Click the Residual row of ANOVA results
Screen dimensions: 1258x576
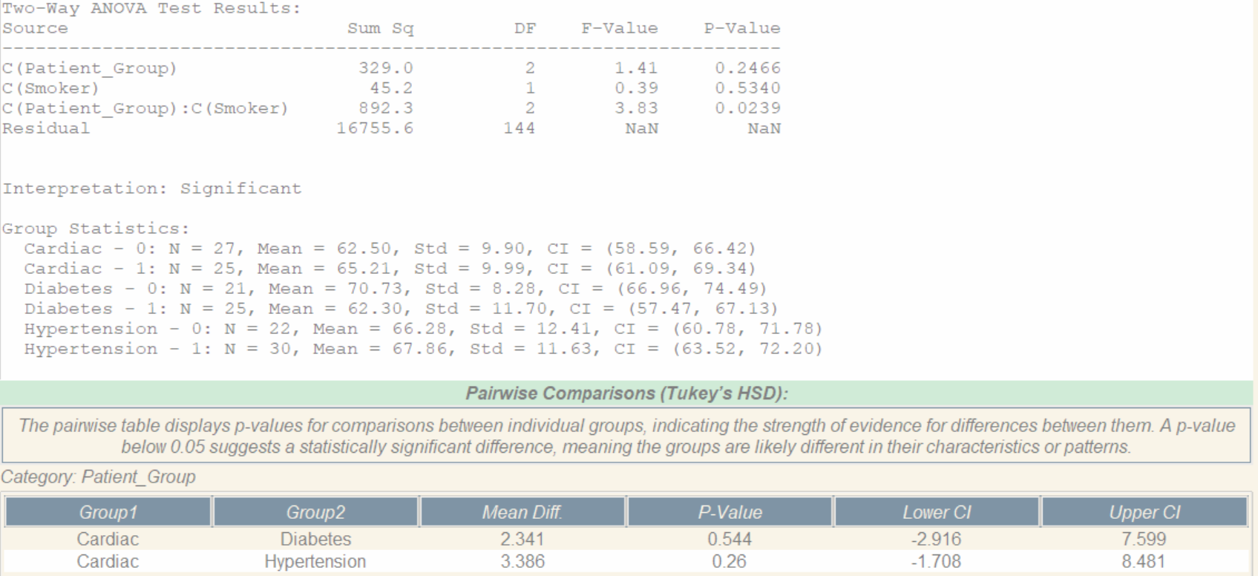46,128
